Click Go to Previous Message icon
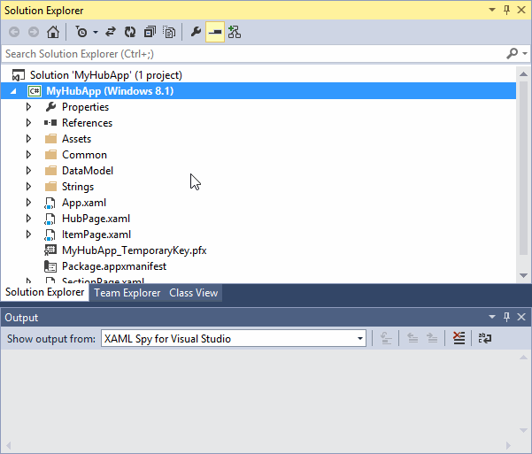Screen dimensions: 532x454 point(412,338)
